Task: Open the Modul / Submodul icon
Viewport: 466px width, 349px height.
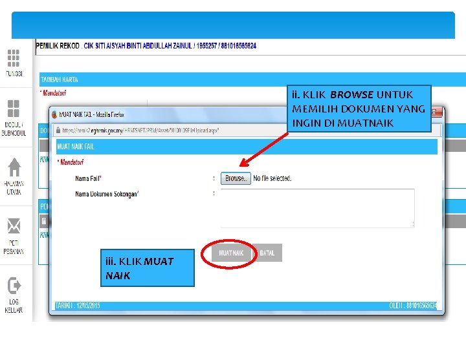Action: (x=14, y=109)
